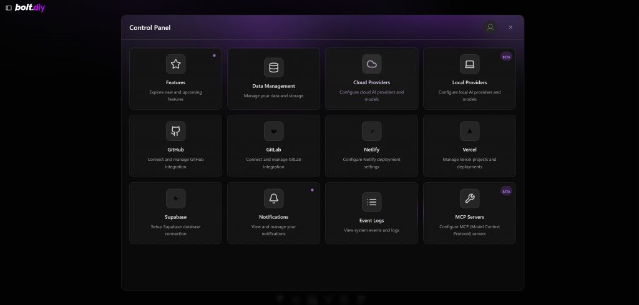
Task: Click the Cloud Providers cloud icon
Action: click(371, 64)
